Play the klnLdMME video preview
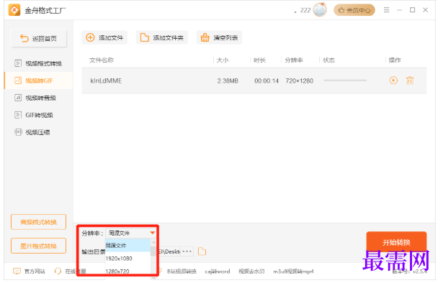Screen dimensions: 443x283 tap(393, 80)
